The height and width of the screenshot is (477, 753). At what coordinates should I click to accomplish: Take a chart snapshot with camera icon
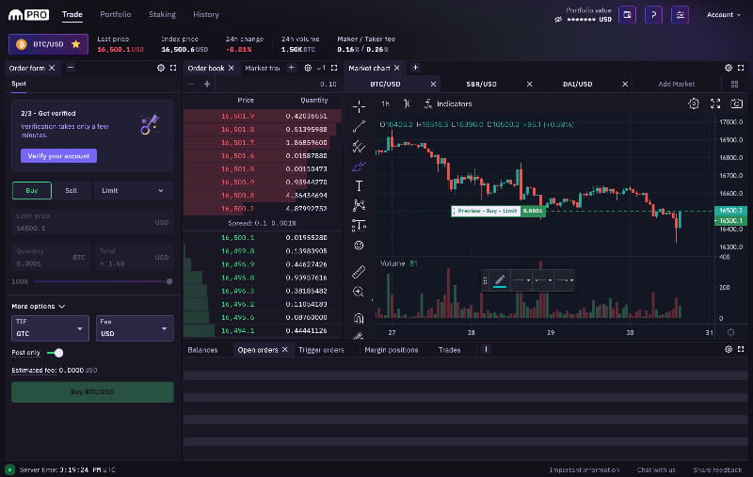click(x=737, y=103)
